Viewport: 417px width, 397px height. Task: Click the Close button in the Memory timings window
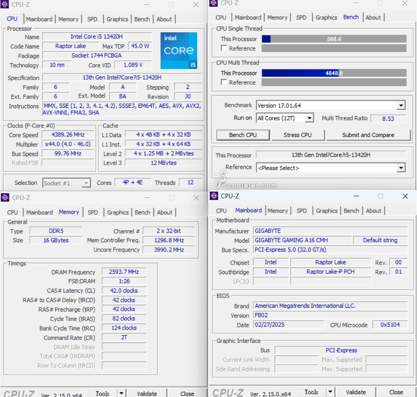click(x=187, y=393)
